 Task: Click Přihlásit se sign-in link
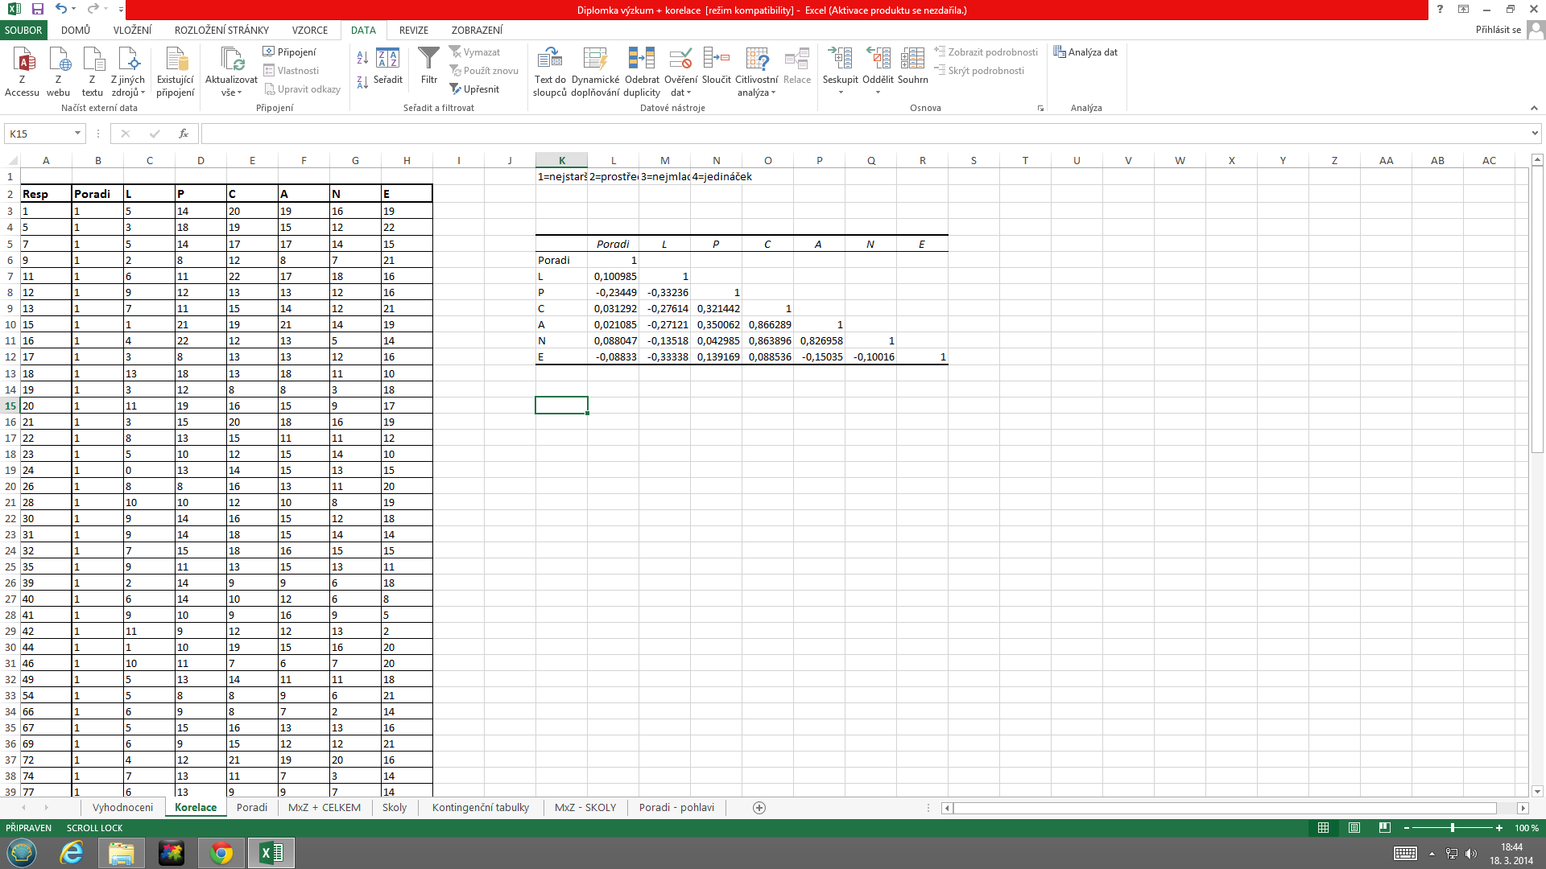tap(1498, 30)
